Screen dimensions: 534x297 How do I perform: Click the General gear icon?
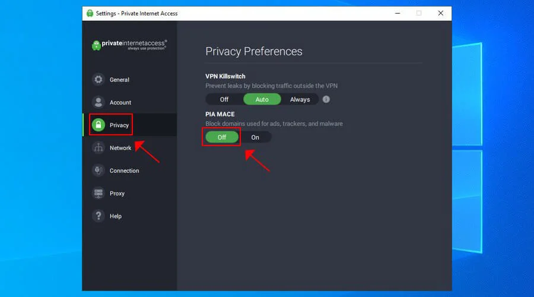click(x=98, y=80)
